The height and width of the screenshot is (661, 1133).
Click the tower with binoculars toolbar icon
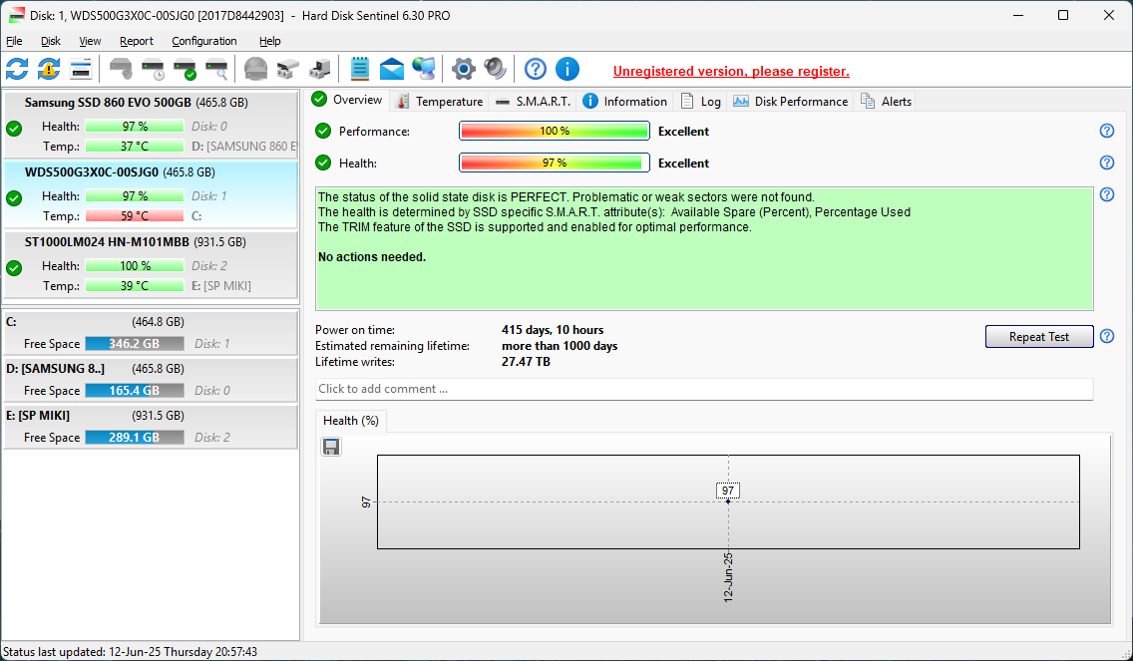[319, 70]
